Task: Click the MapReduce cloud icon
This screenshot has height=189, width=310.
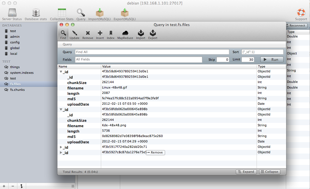Action: [x=125, y=33]
